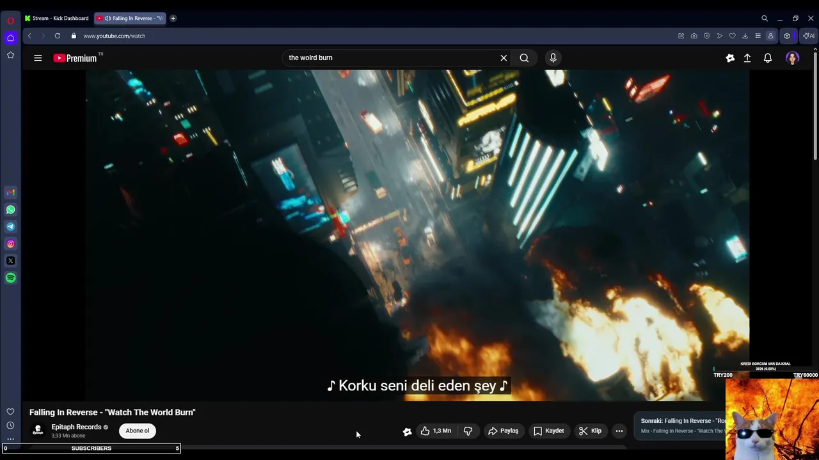819x460 pixels.
Task: Open browser profile account icon
Action: (x=771, y=36)
